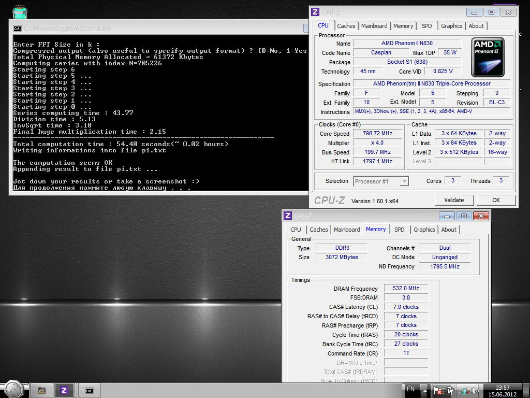The image size is (530, 398).
Task: Open the Start orb on taskbar
Action: click(13, 389)
